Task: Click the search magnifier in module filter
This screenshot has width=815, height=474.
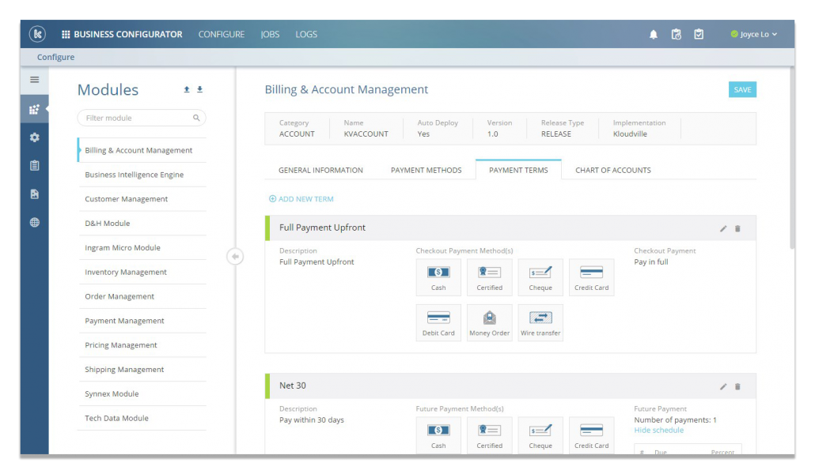Action: 196,118
